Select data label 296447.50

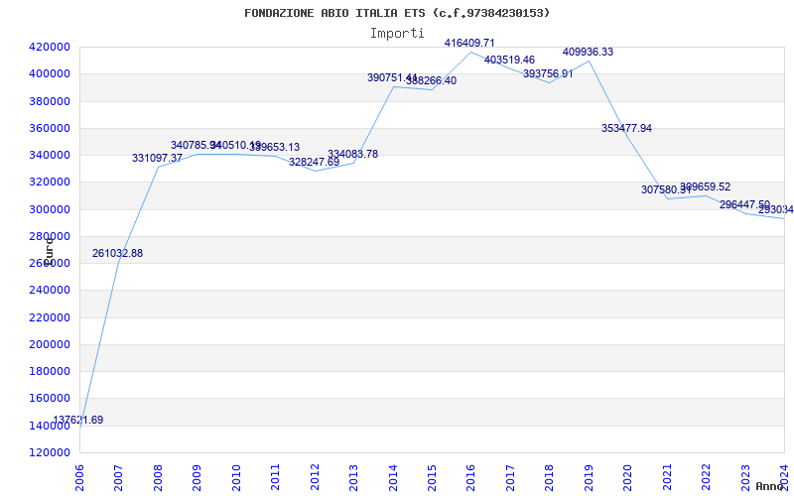[x=744, y=204]
